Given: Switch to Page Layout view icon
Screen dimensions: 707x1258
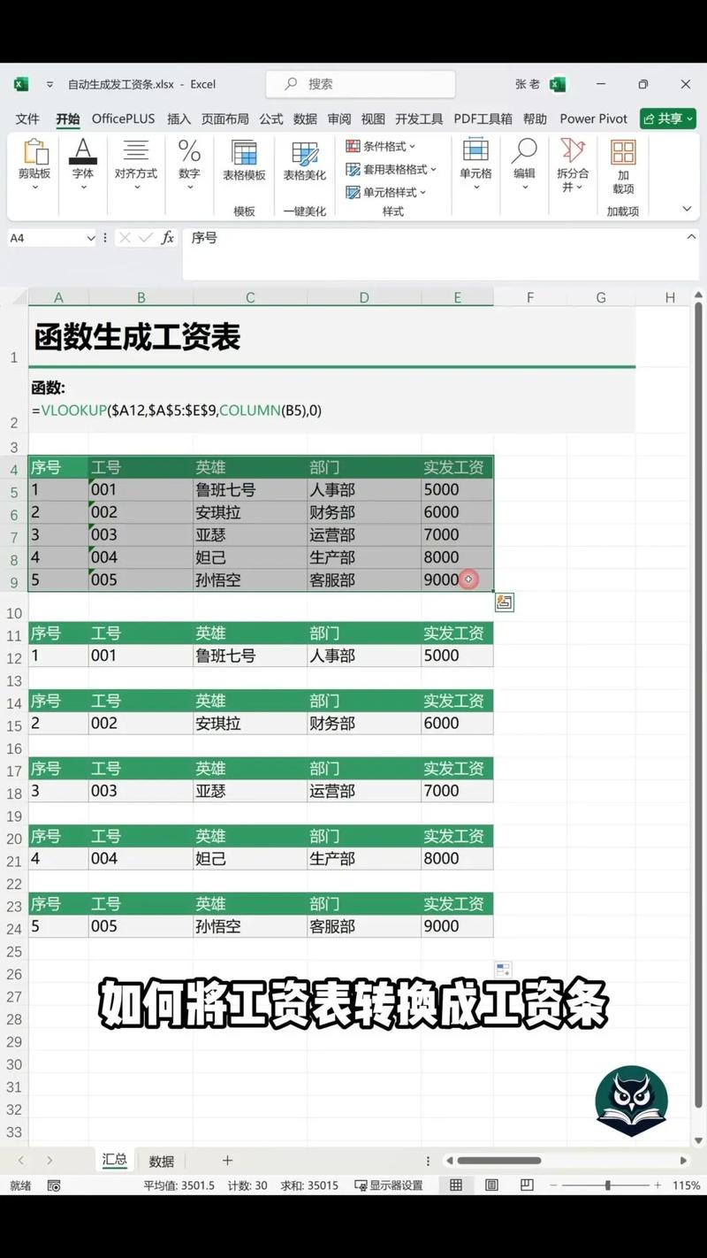Looking at the screenshot, I should (491, 1185).
